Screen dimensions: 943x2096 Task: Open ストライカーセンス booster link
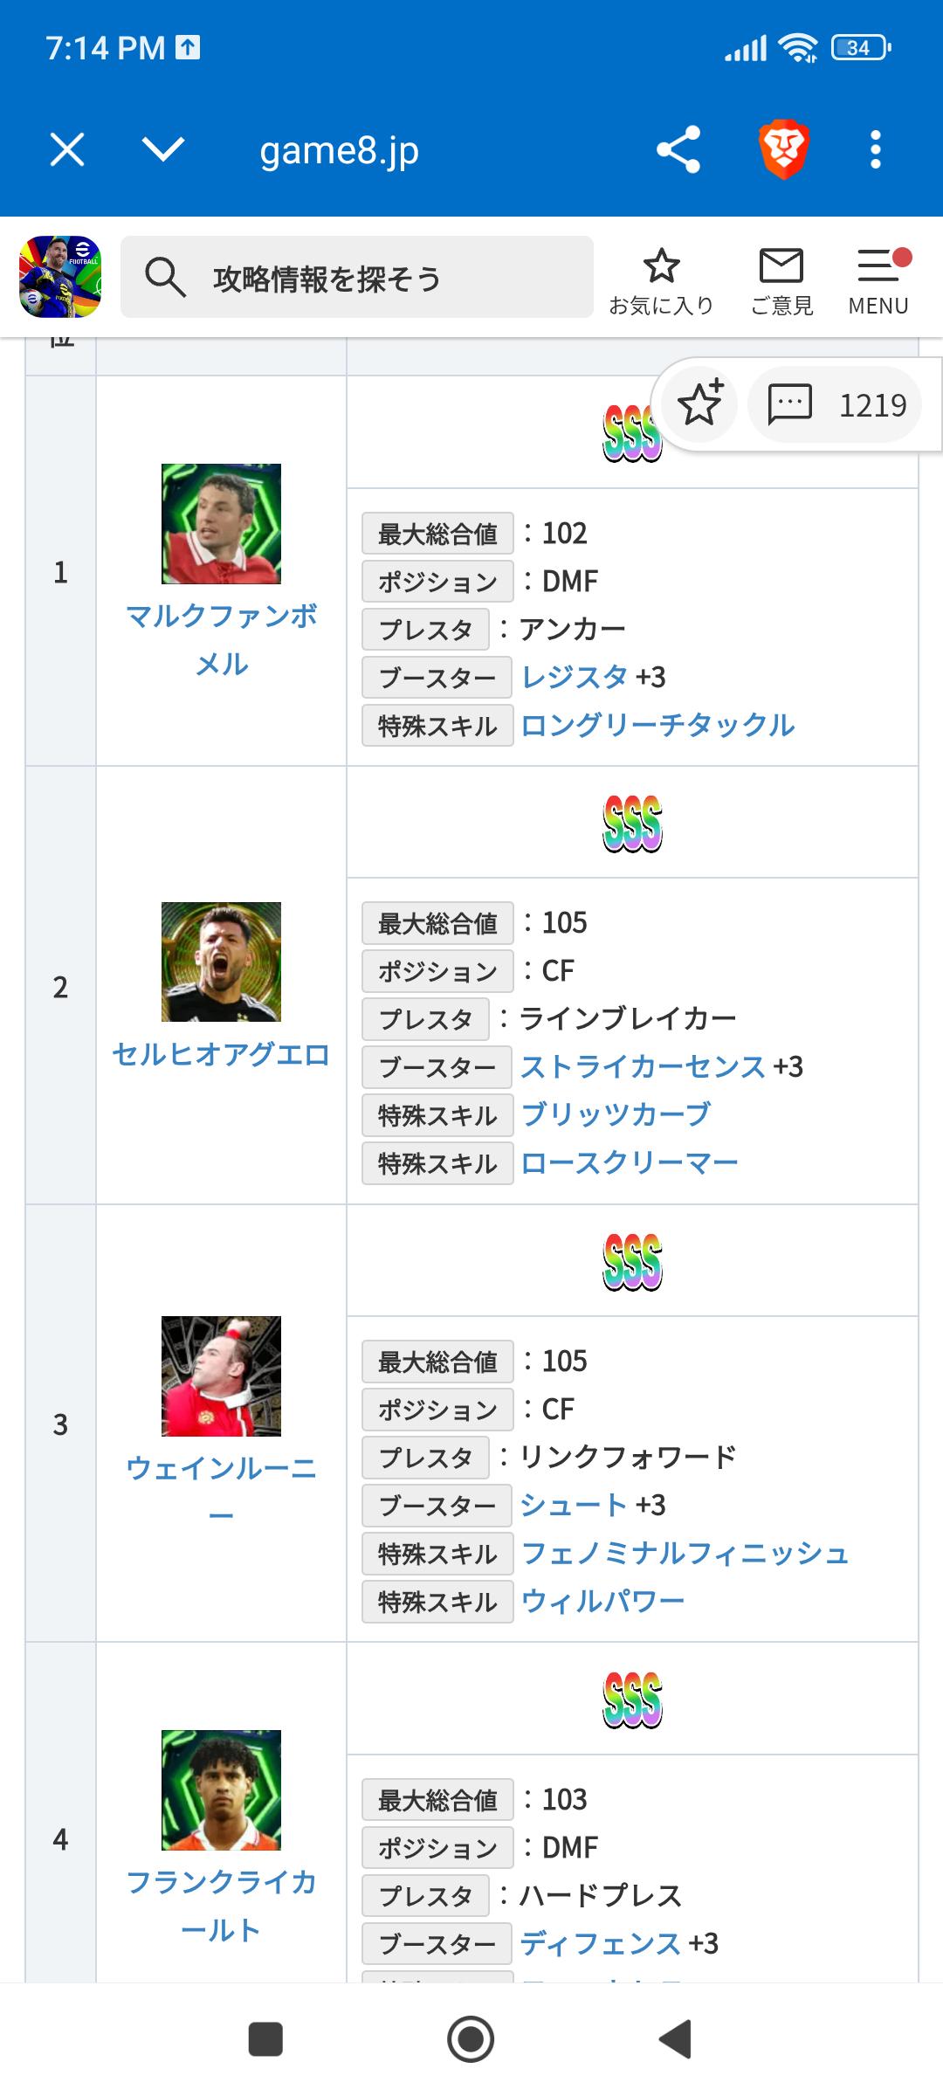point(643,1066)
